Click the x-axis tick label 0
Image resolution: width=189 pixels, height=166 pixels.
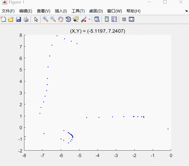(171, 155)
